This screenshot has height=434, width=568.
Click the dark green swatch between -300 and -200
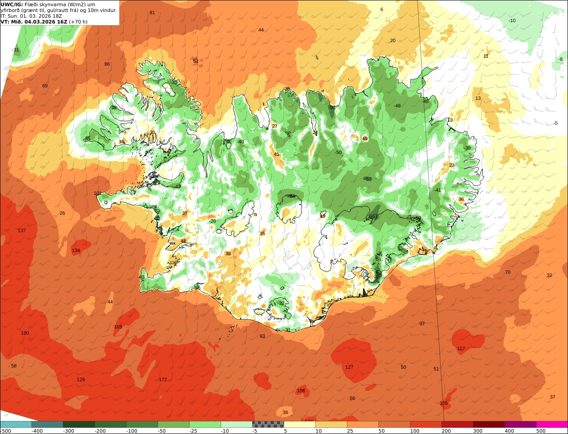79,424
